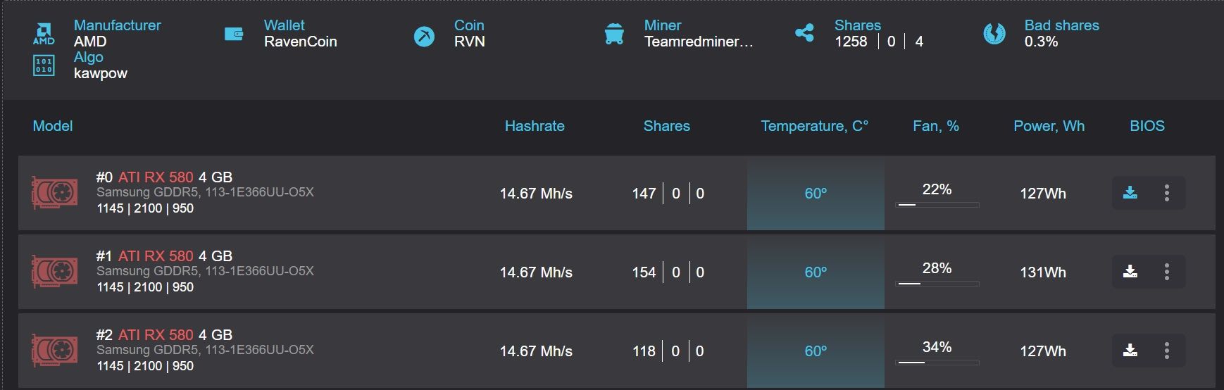
Task: Click the mining cart Miner icon
Action: (x=614, y=34)
